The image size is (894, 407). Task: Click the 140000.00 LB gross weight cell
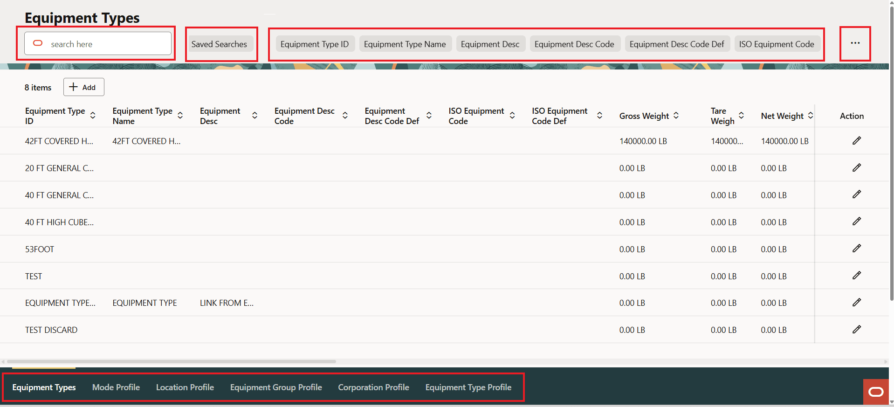click(x=643, y=141)
